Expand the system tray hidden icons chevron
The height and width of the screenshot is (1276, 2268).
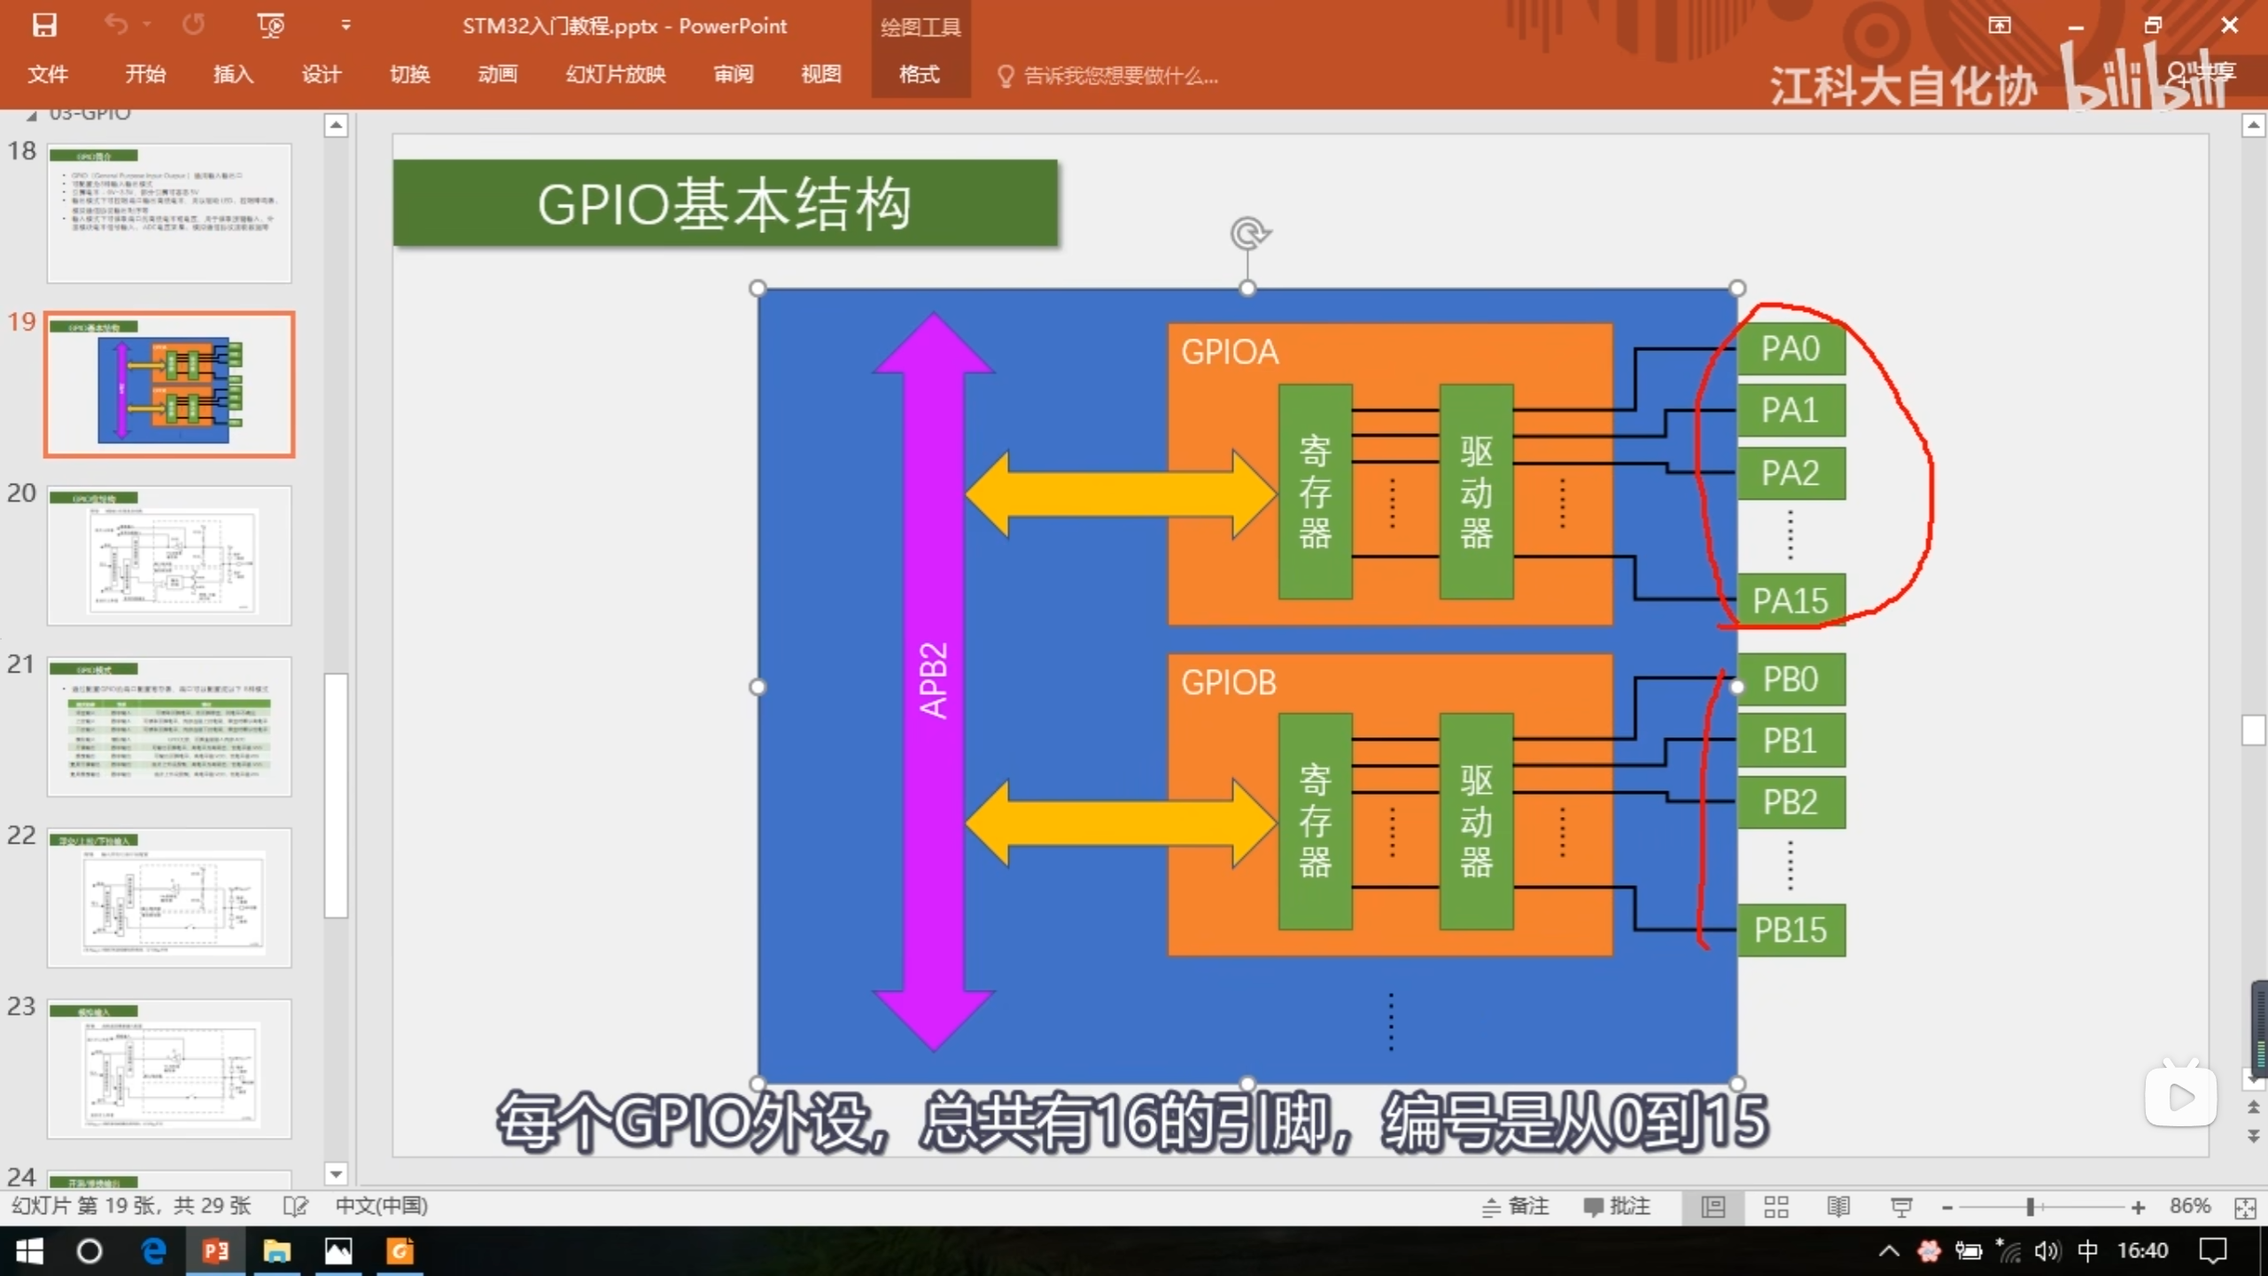click(x=1889, y=1251)
